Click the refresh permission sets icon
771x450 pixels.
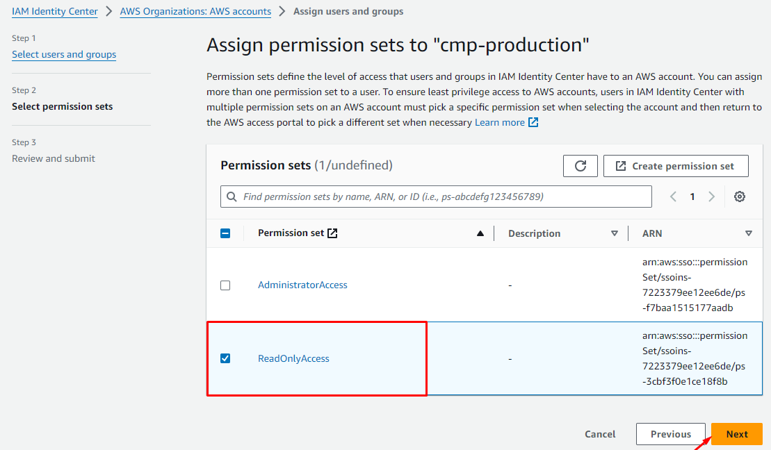click(x=581, y=166)
